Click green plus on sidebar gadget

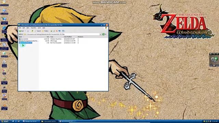point(216,59)
